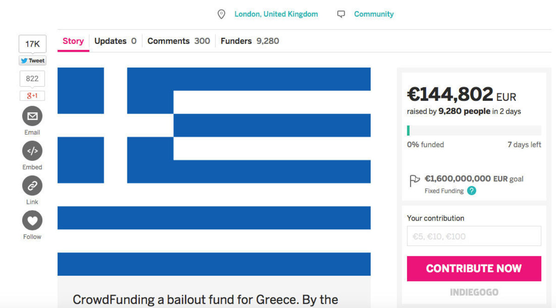Open the Comments 300 tab
The image size is (556, 308).
tap(179, 41)
